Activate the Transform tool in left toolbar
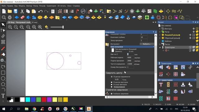199x112 pixels. tap(3, 36)
